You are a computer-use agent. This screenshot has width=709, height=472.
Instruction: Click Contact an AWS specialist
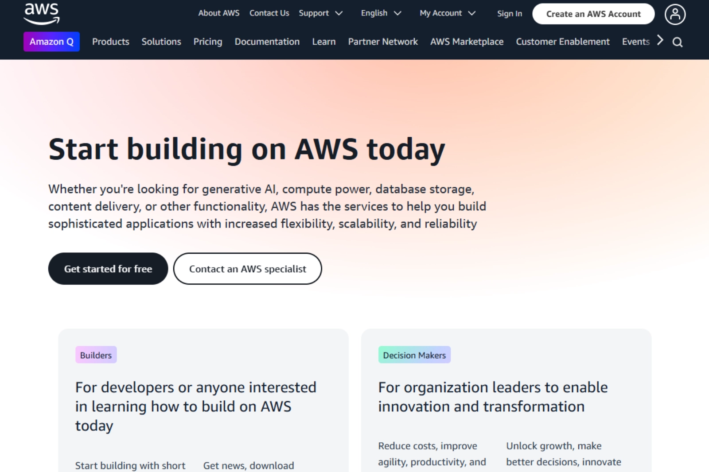(247, 268)
